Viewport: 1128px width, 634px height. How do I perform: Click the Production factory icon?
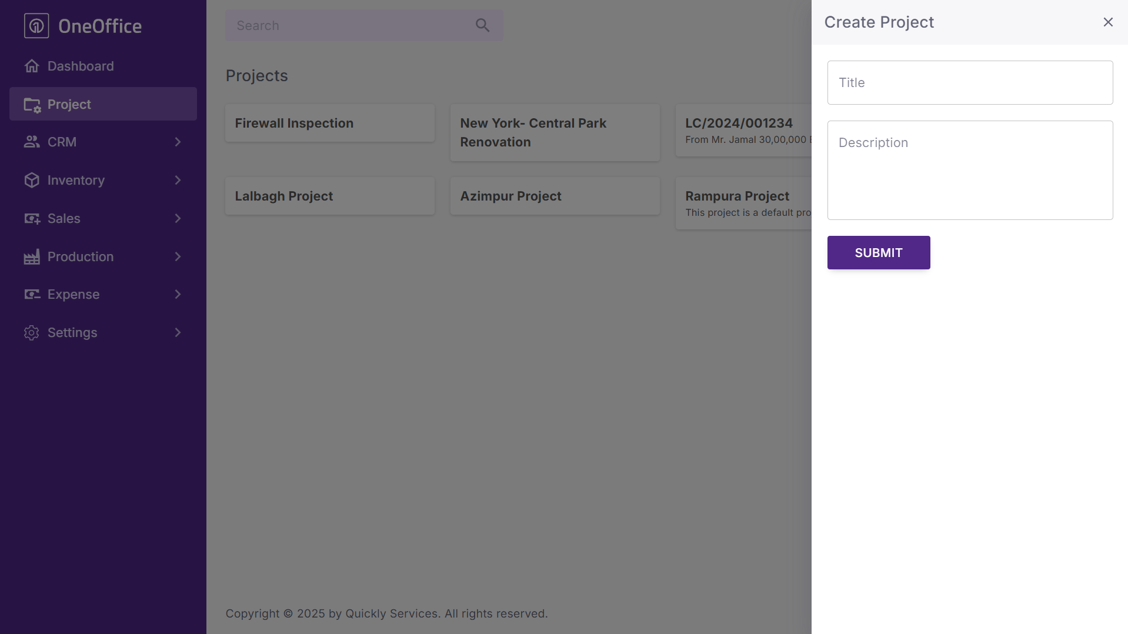pos(32,256)
